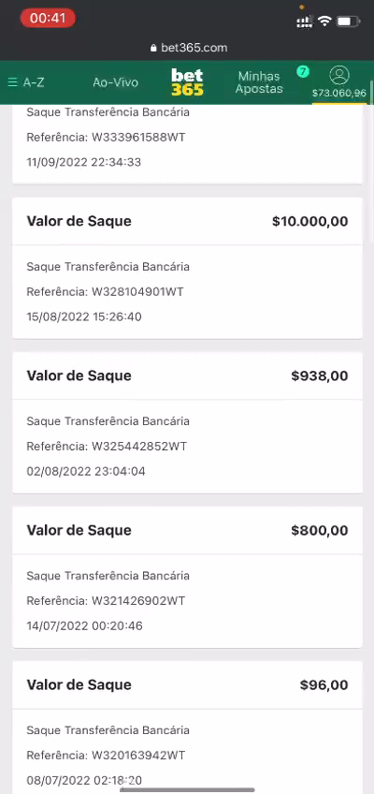Select the $938,00 withdrawal header
Viewport: 374px width, 794px height.
pos(188,375)
